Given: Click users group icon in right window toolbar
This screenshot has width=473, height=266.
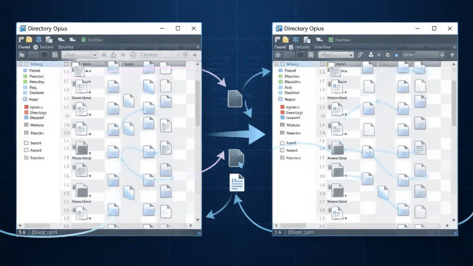Looking at the screenshot, I should click(x=371, y=54).
